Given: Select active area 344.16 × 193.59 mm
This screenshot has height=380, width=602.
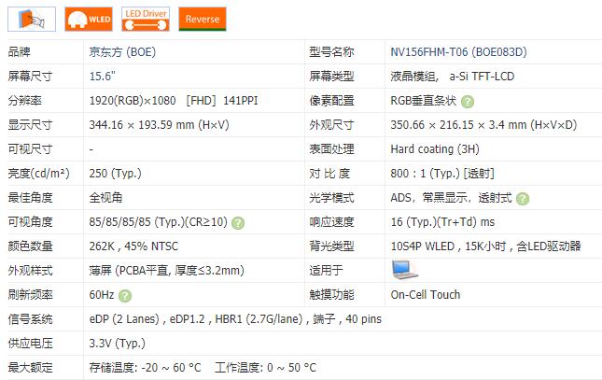Looking at the screenshot, I should tap(159, 125).
